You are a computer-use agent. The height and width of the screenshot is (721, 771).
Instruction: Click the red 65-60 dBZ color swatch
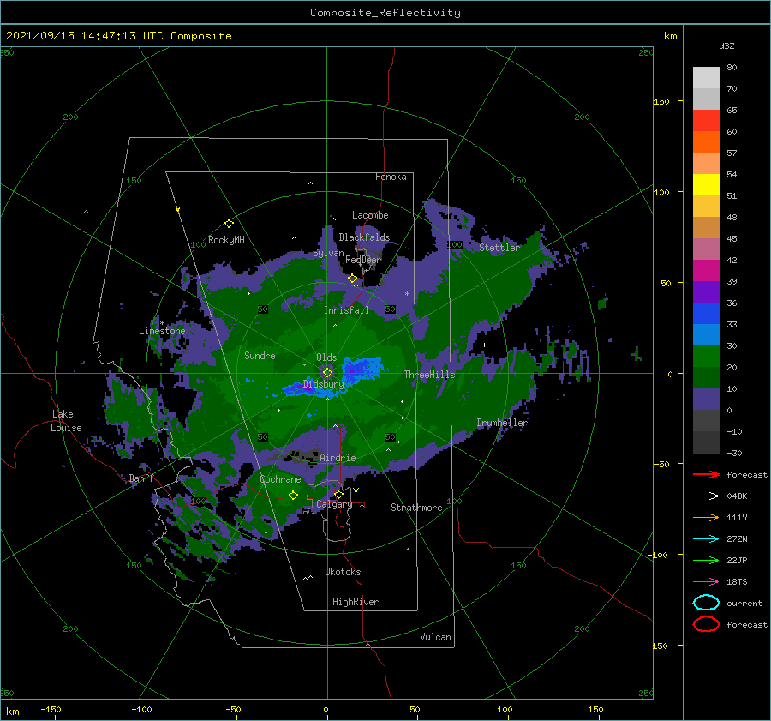coord(706,121)
